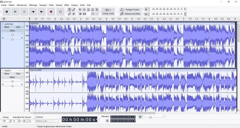Open Effets for world test track
The image size is (240, 128).
pyautogui.click(x=12, y=31)
